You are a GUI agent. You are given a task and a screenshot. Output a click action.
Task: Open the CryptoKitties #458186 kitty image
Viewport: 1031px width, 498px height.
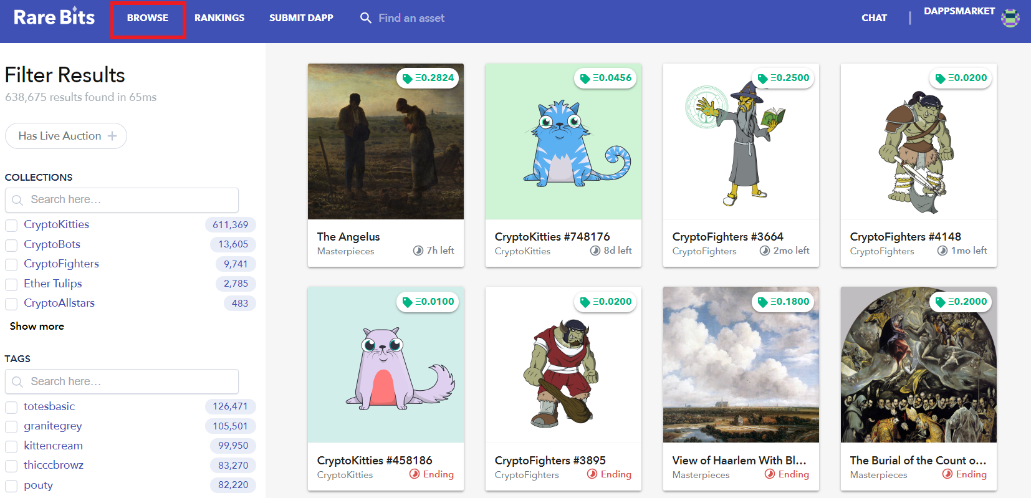(x=386, y=365)
